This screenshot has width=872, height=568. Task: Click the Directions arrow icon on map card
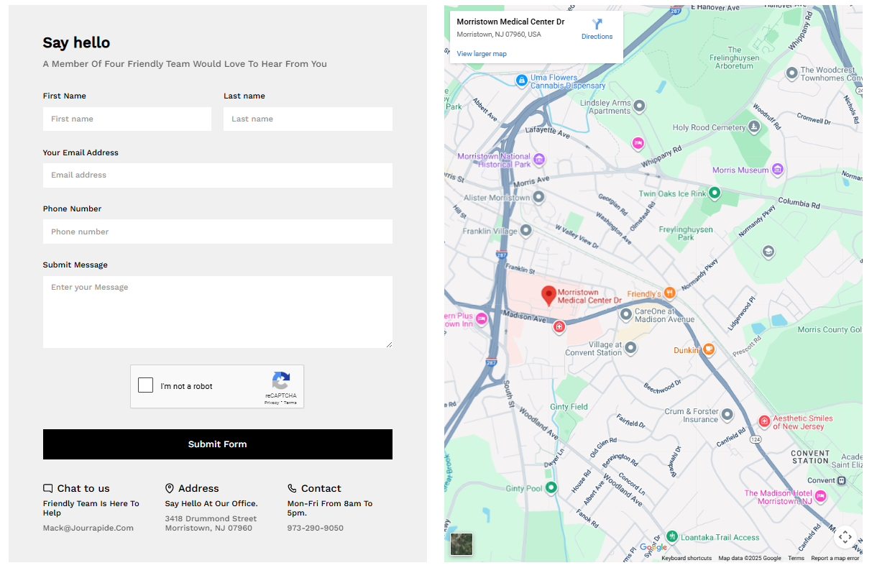(x=597, y=24)
